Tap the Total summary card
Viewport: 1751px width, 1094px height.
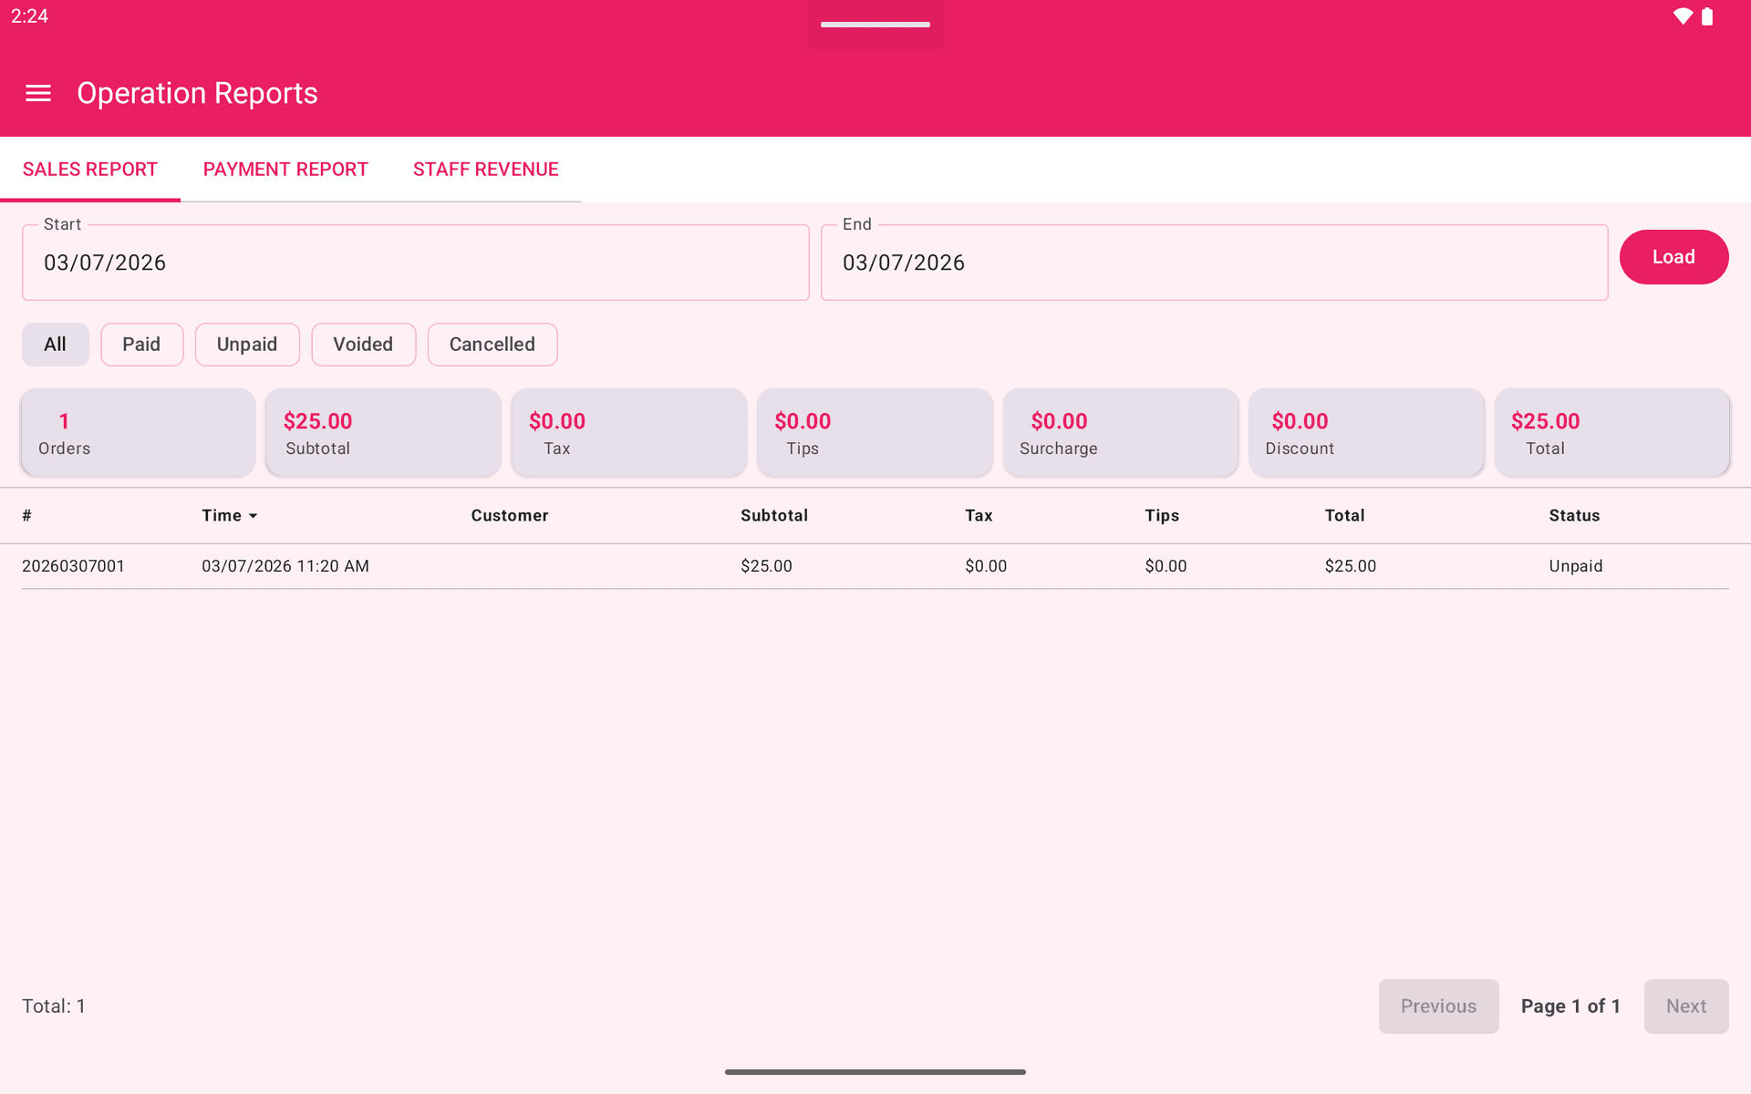[x=1611, y=433]
